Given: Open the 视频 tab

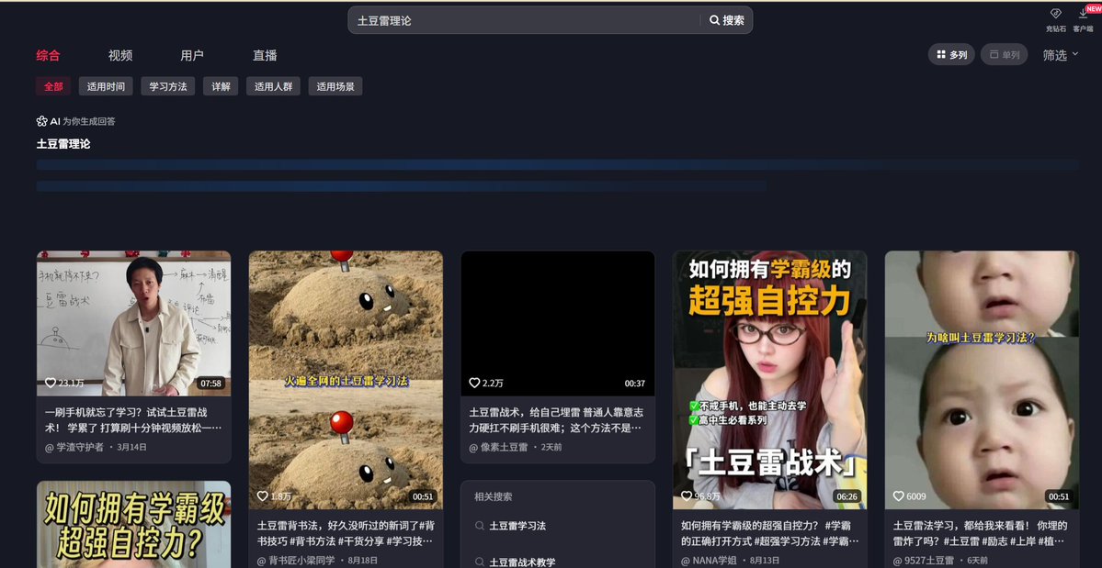Looking at the screenshot, I should [120, 55].
